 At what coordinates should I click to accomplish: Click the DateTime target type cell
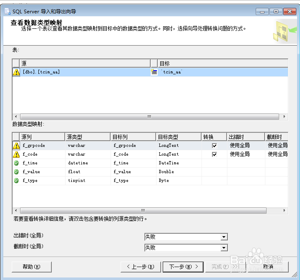[179, 163]
